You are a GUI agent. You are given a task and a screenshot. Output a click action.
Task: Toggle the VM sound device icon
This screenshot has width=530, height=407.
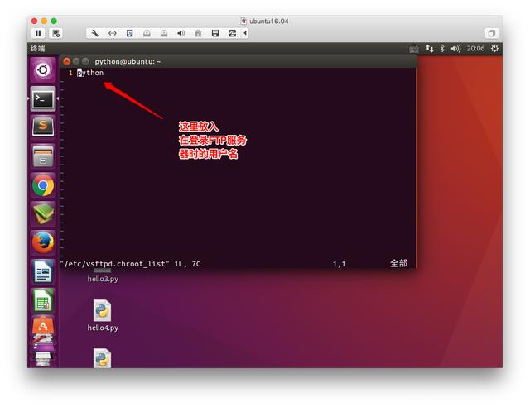[x=181, y=33]
